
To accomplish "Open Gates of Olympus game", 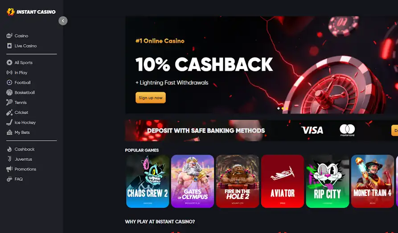I will tap(193, 181).
